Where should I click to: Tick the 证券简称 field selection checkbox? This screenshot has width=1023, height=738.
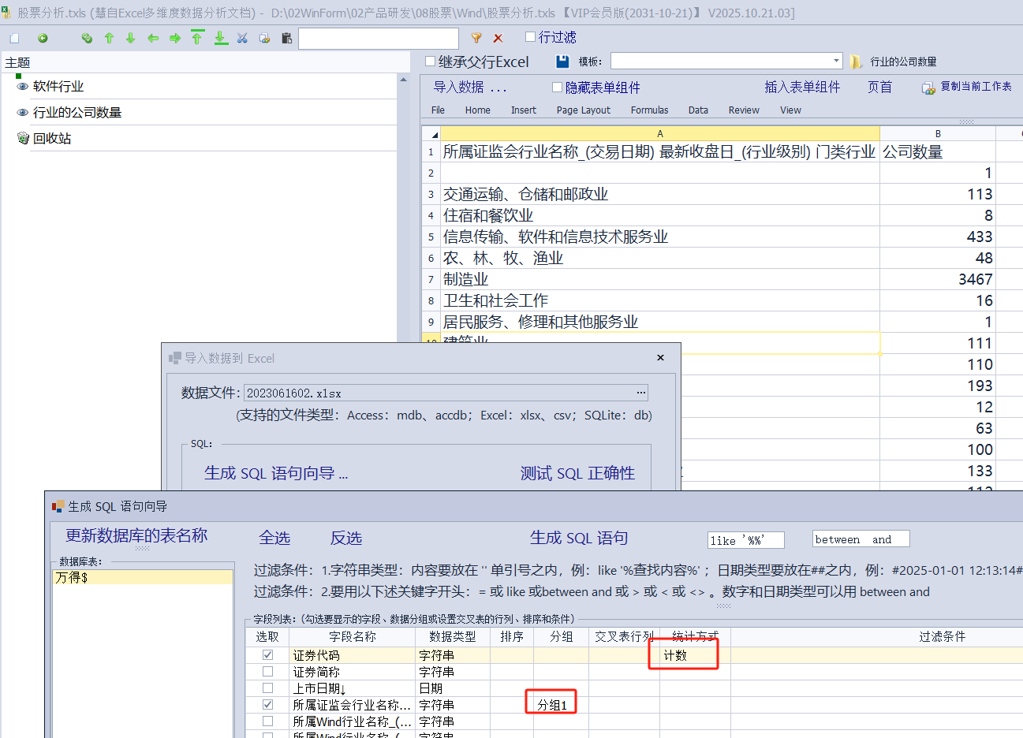[x=267, y=672]
